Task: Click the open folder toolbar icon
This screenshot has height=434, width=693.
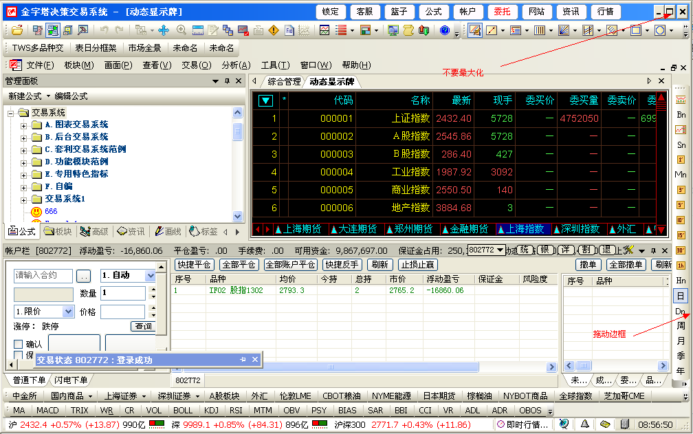Action: coord(17,30)
